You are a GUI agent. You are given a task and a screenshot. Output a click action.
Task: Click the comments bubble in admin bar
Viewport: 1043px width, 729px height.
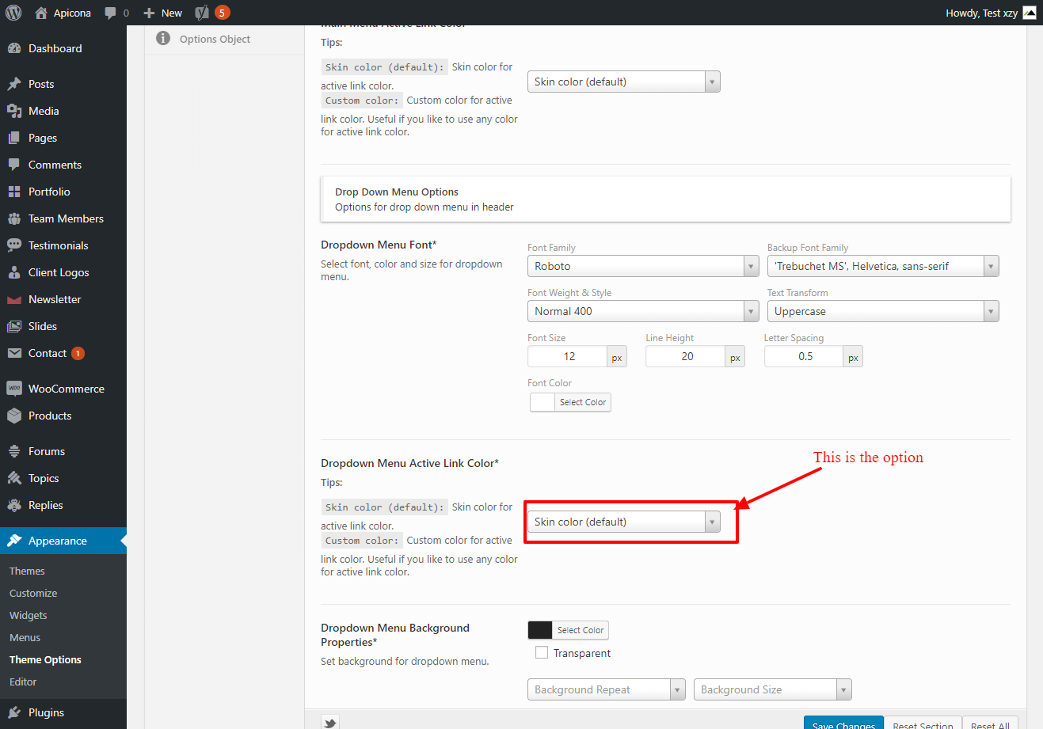click(x=111, y=13)
